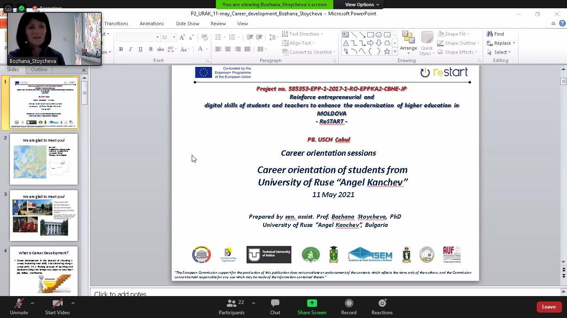Click Increase List Level icon
The height and width of the screenshot is (318, 567).
(x=259, y=37)
